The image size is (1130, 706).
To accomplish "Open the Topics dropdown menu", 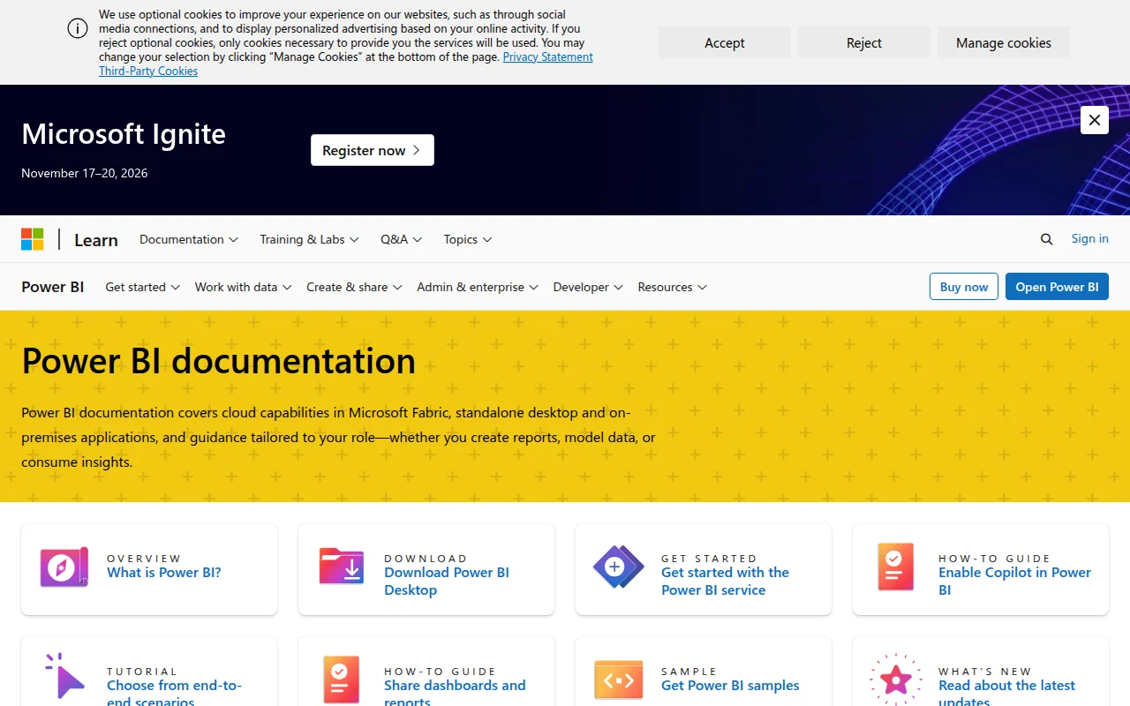I will (468, 239).
